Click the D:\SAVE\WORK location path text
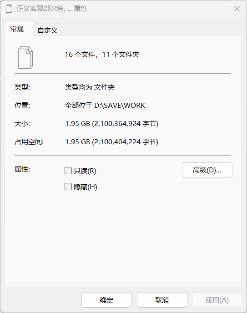The image size is (247, 313). (120, 106)
